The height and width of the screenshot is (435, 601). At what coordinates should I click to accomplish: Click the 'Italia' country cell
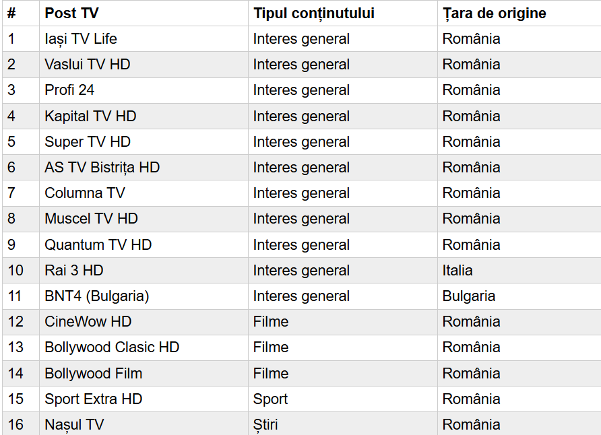coord(457,271)
